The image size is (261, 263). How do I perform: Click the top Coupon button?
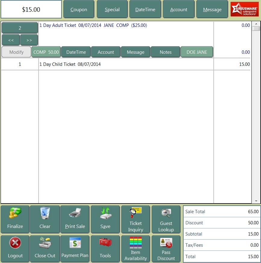(x=79, y=9)
